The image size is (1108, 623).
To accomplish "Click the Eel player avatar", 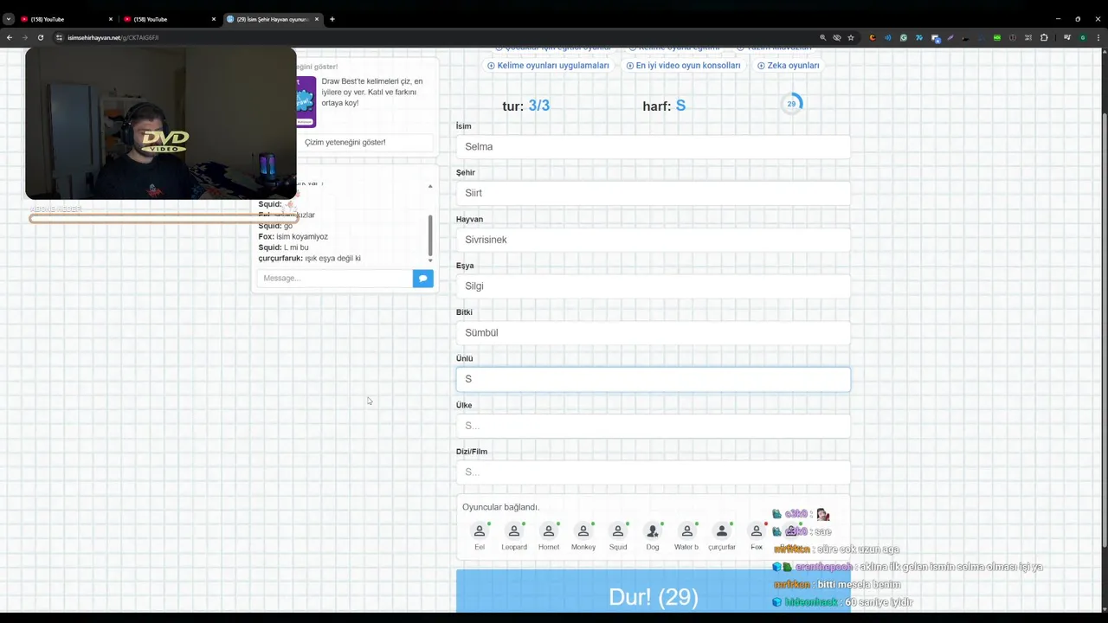I will click(x=480, y=531).
